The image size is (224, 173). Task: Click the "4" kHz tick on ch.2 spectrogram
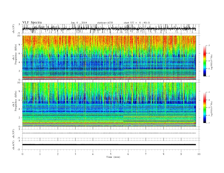(x=20, y=109)
